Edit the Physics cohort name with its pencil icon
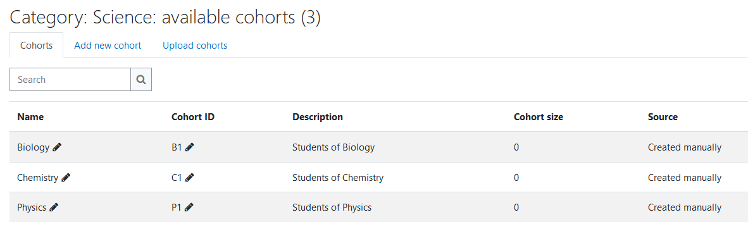 (x=54, y=207)
